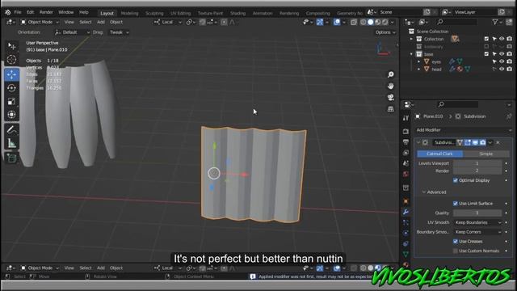Open the Tool properties tab
Image resolution: width=517 pixels, height=291 pixels.
406,118
